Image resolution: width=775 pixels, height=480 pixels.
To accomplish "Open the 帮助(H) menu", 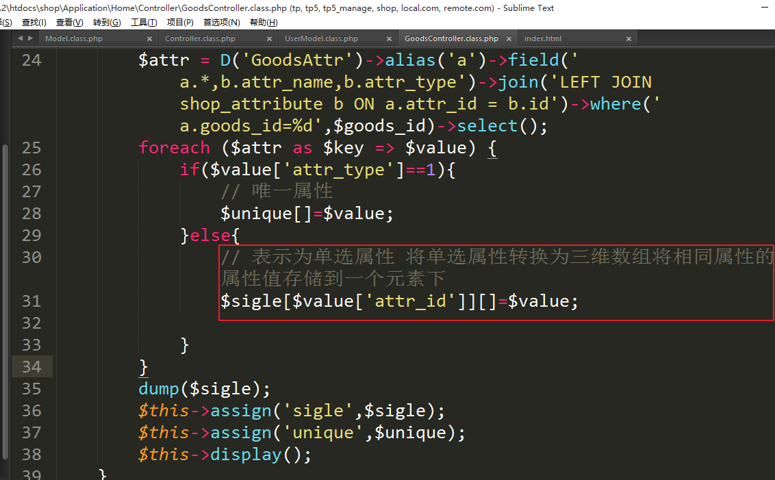I will pyautogui.click(x=263, y=23).
